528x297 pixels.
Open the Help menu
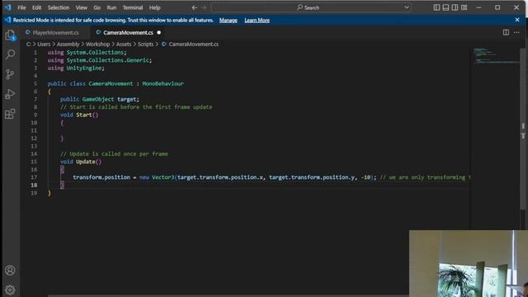click(154, 7)
